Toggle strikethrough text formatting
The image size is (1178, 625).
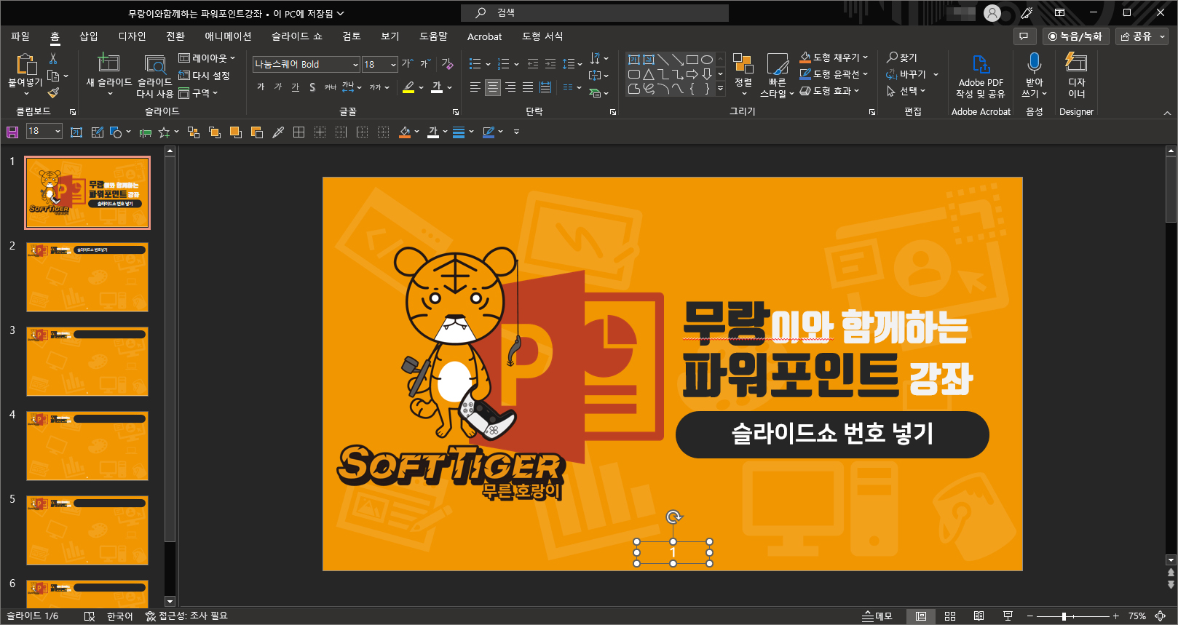click(x=331, y=87)
